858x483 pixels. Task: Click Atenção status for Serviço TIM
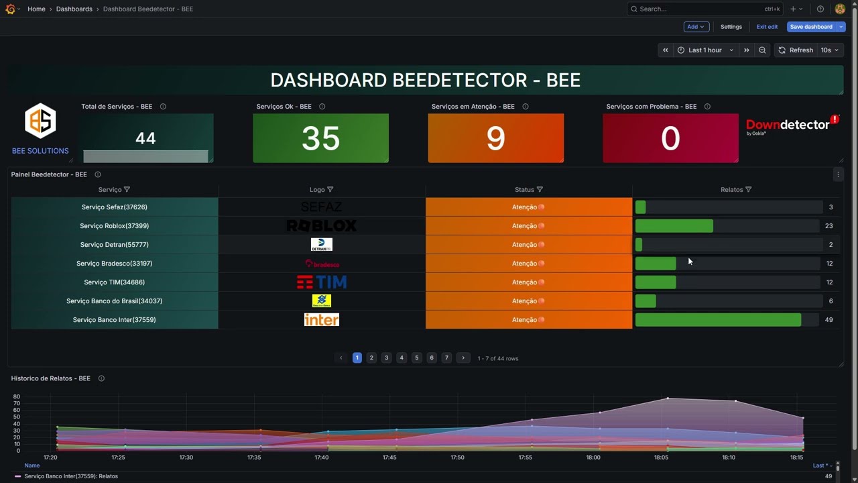point(529,282)
